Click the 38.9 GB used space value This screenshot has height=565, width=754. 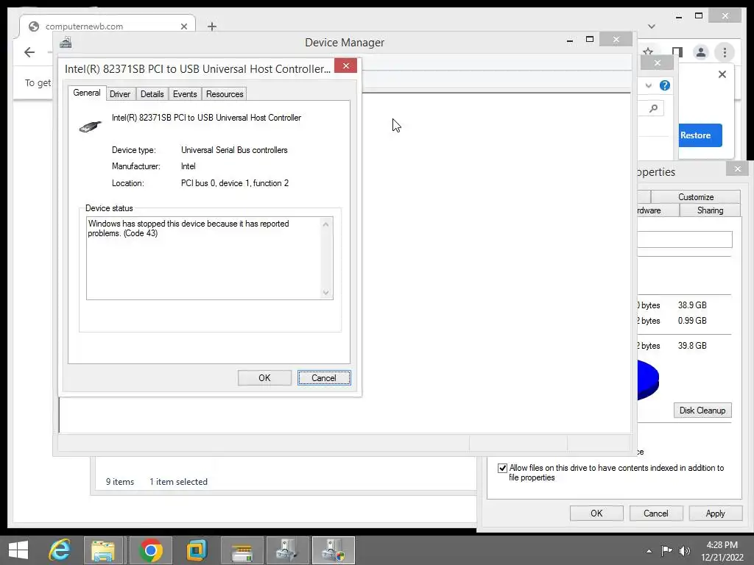[x=692, y=305]
